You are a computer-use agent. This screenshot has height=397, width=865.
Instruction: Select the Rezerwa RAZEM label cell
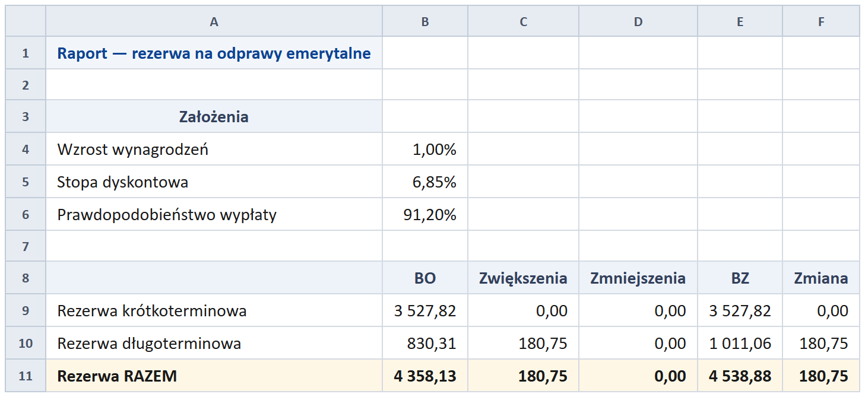point(214,376)
